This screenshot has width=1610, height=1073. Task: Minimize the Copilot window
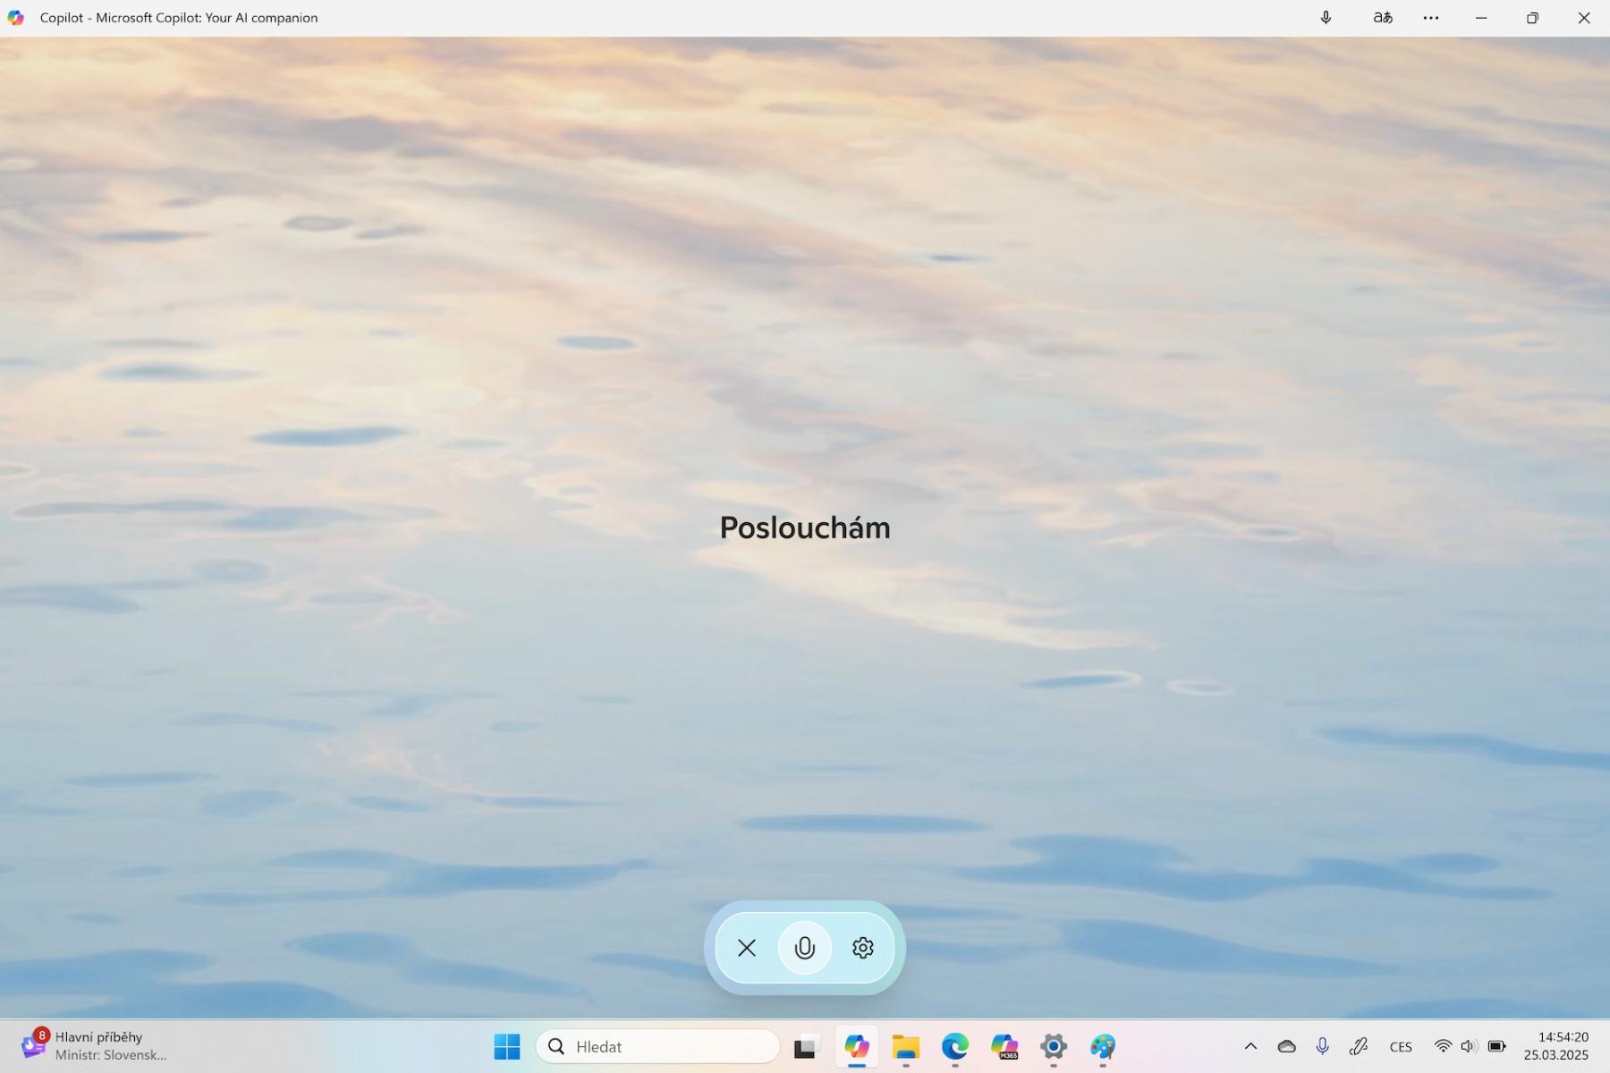1481,18
